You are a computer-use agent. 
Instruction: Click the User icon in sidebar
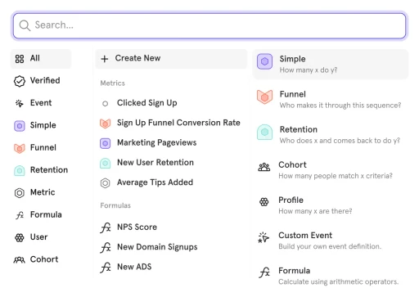pyautogui.click(x=20, y=237)
